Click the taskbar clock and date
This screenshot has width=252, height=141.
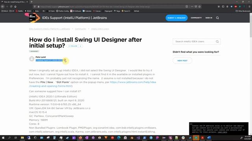click(248, 137)
